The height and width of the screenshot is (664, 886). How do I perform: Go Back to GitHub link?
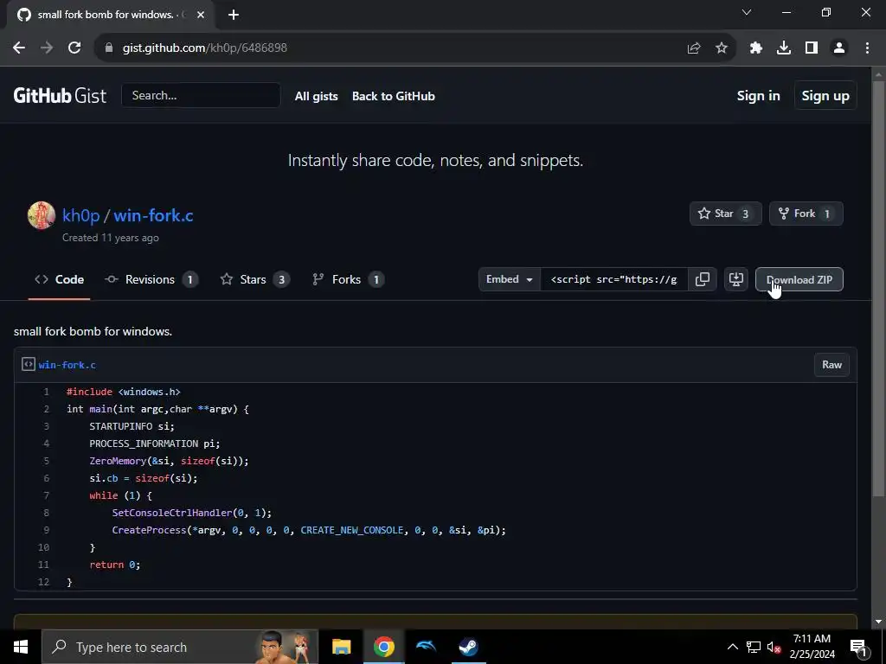coord(394,96)
